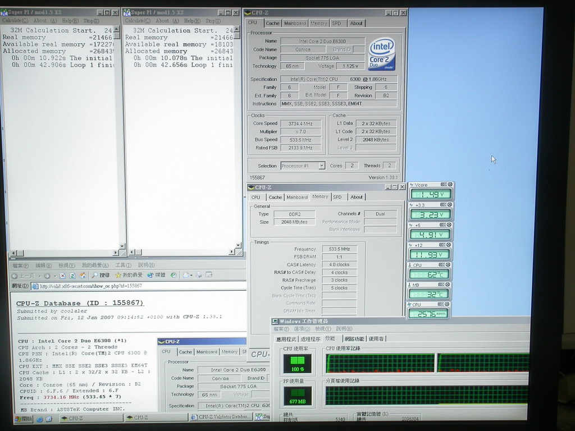Image resolution: width=575 pixels, height=431 pixels.
Task: Click Show Desktop quick launch icon
Action: point(49,419)
